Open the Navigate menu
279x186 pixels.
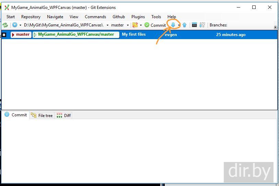tap(55, 17)
